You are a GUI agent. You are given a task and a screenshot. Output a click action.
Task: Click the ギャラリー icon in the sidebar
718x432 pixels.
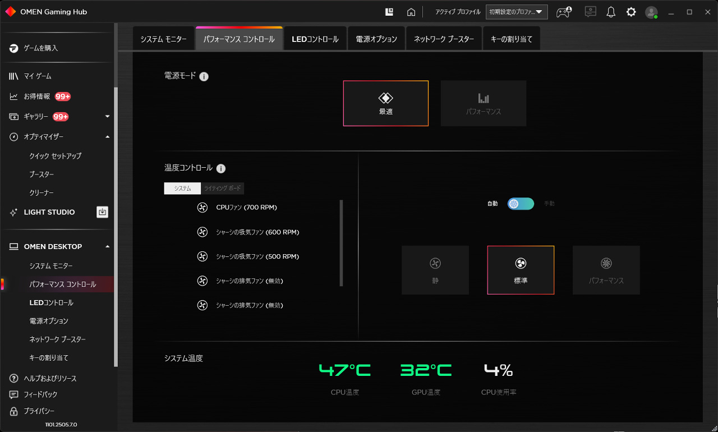point(13,117)
